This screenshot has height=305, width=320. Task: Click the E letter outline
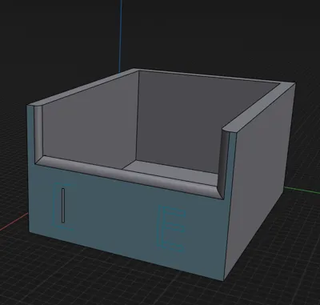coord(172,229)
